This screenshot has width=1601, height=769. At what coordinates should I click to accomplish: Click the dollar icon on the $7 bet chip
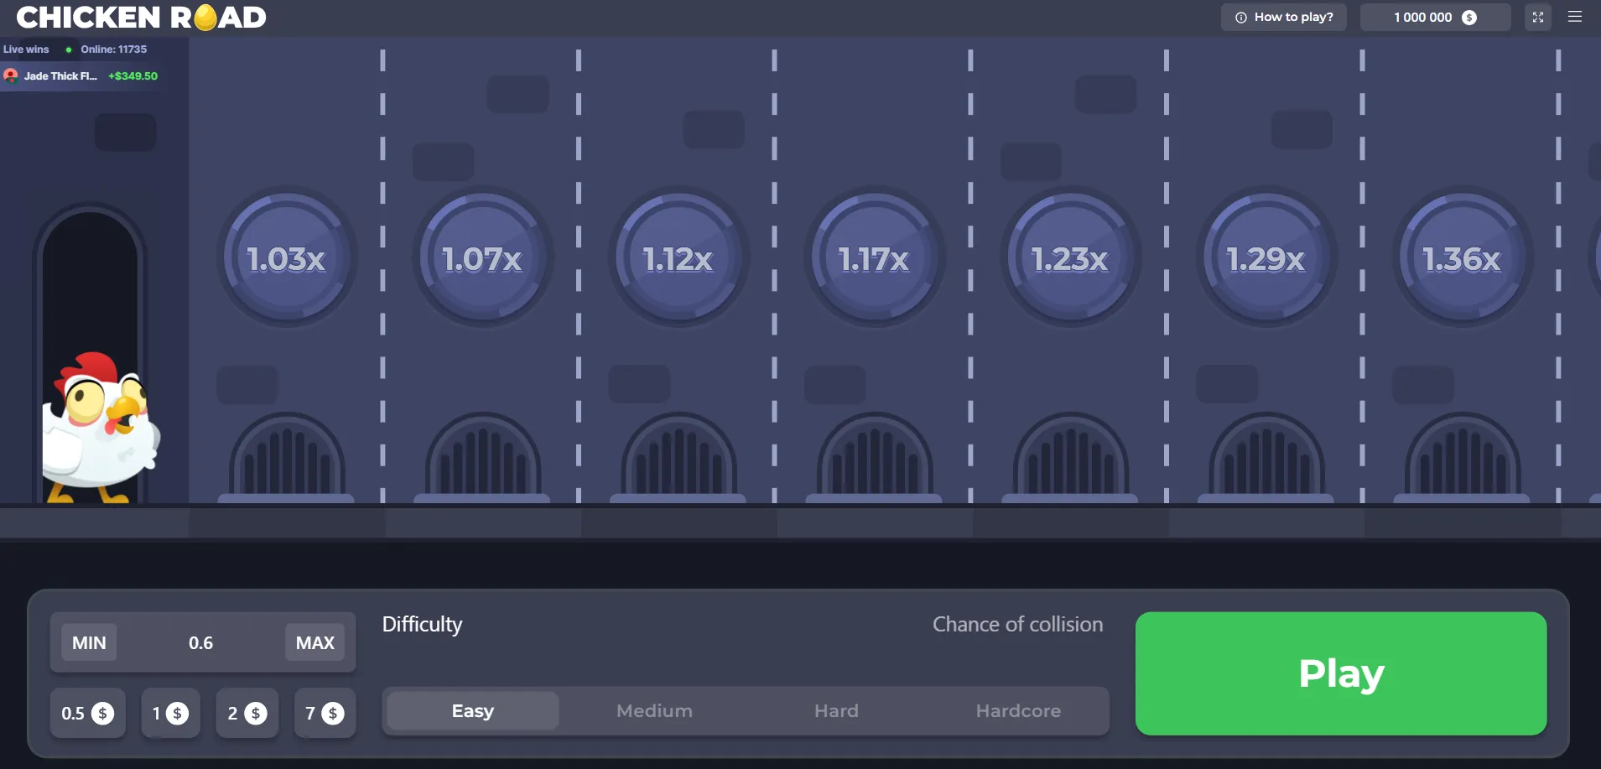335,713
